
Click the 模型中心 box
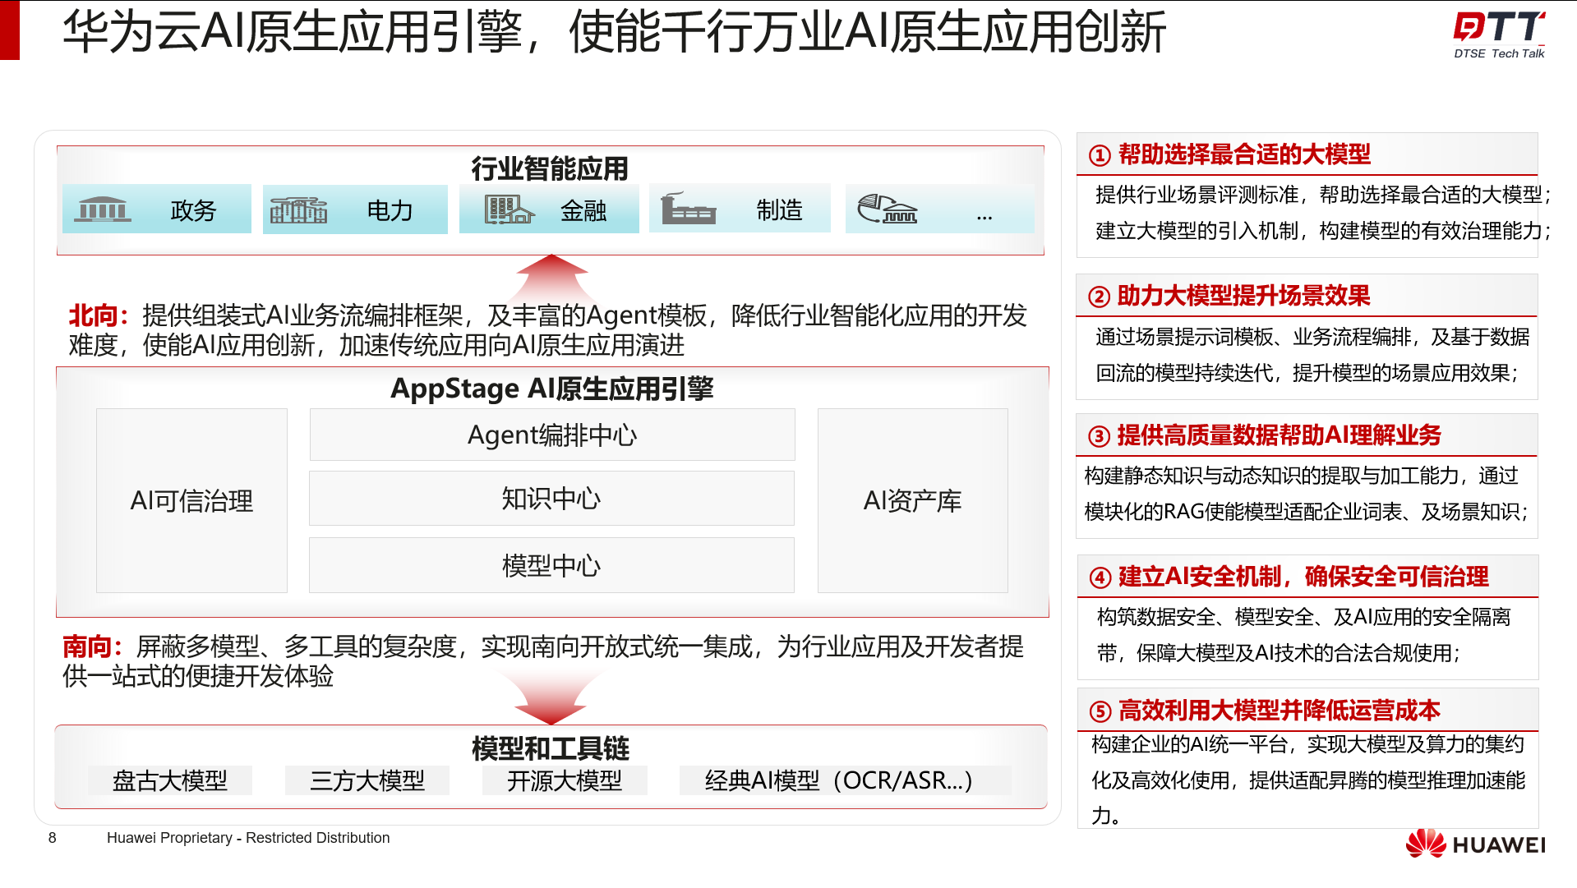[x=551, y=565]
